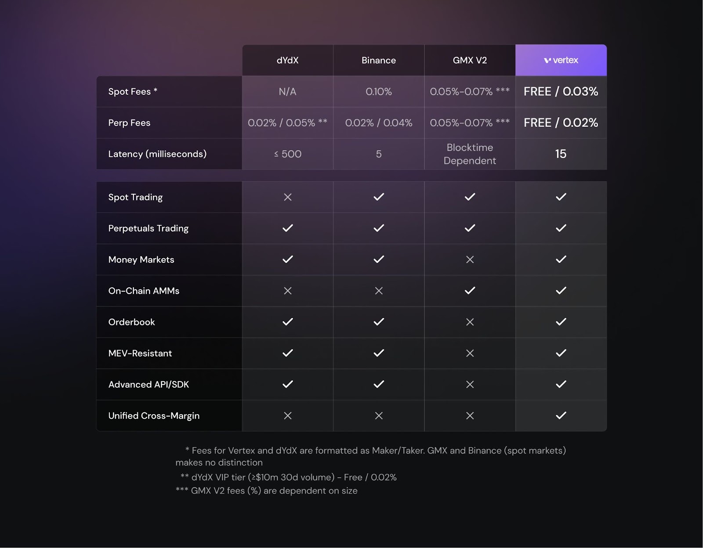
Task: Select the X mark for Binance Unified Cross-Margin
Action: 379,415
